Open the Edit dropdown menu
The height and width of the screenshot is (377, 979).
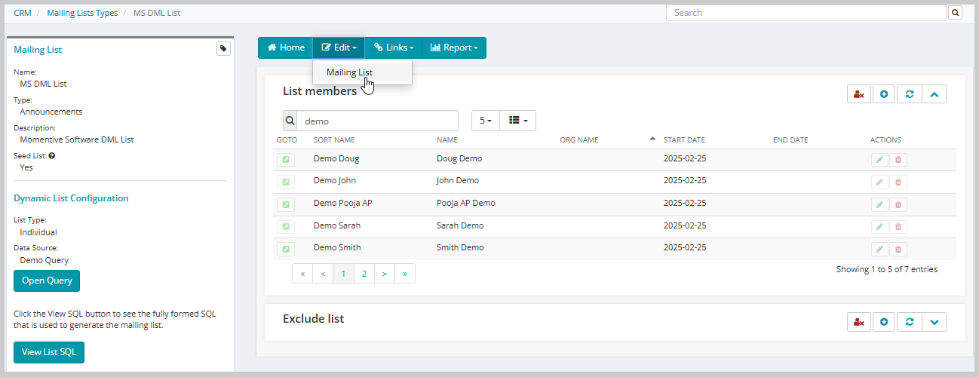point(339,48)
